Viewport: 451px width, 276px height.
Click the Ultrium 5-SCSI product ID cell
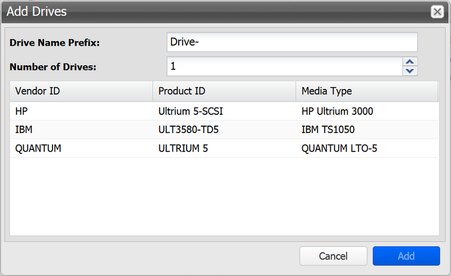click(194, 112)
